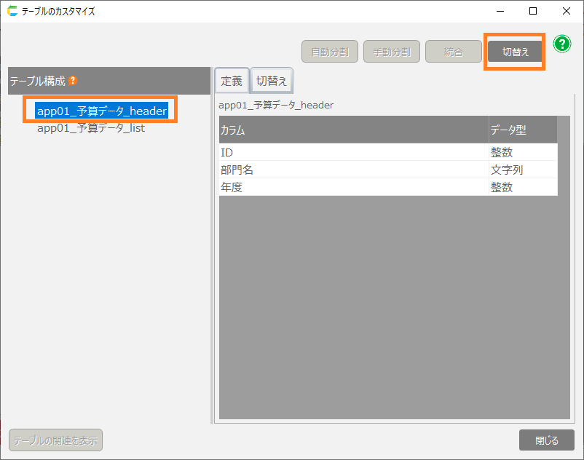This screenshot has width=584, height=460.
Task: Select app01_予算データ_header in the table tree
Action: point(102,111)
